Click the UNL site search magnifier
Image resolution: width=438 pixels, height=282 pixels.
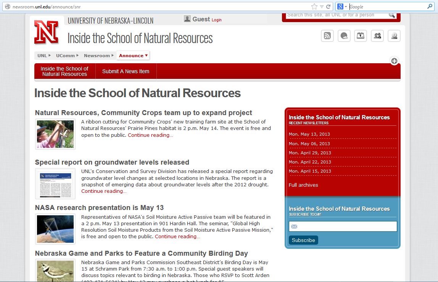[392, 15]
